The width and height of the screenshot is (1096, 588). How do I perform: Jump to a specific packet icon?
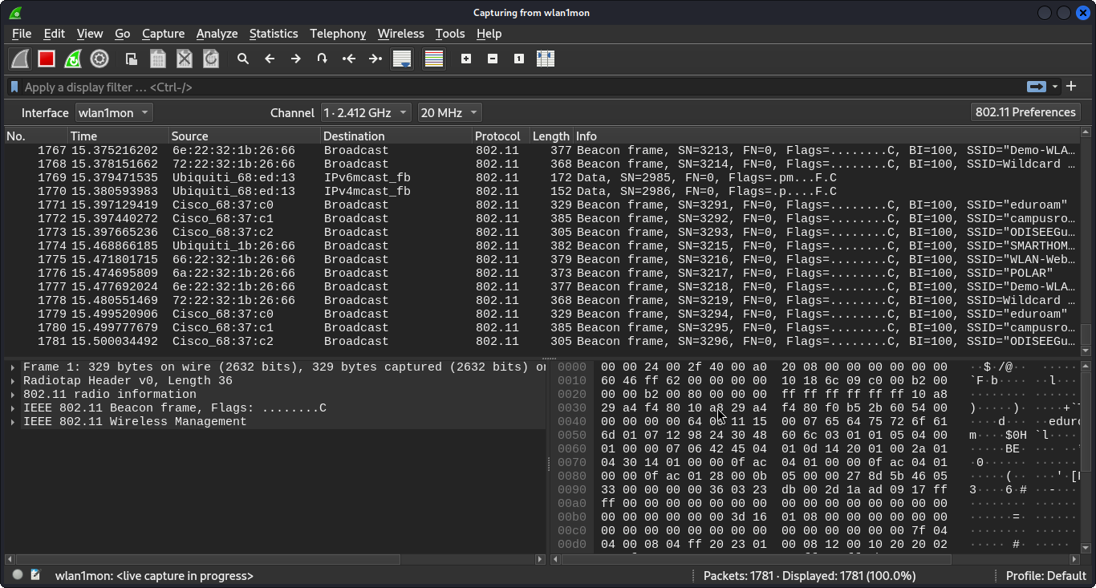click(x=323, y=59)
